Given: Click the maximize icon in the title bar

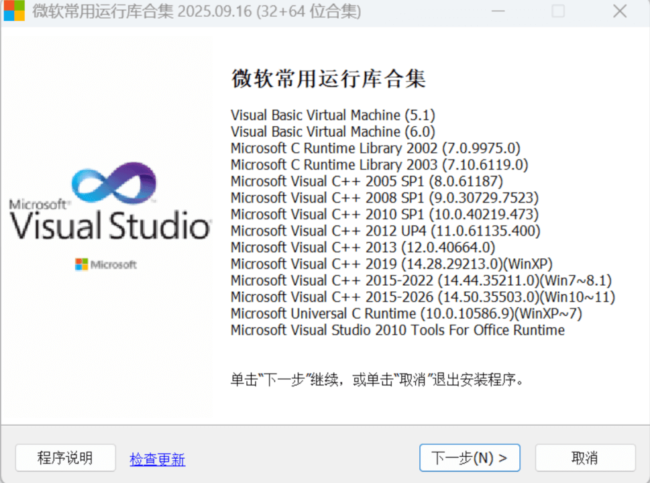Looking at the screenshot, I should [x=557, y=11].
